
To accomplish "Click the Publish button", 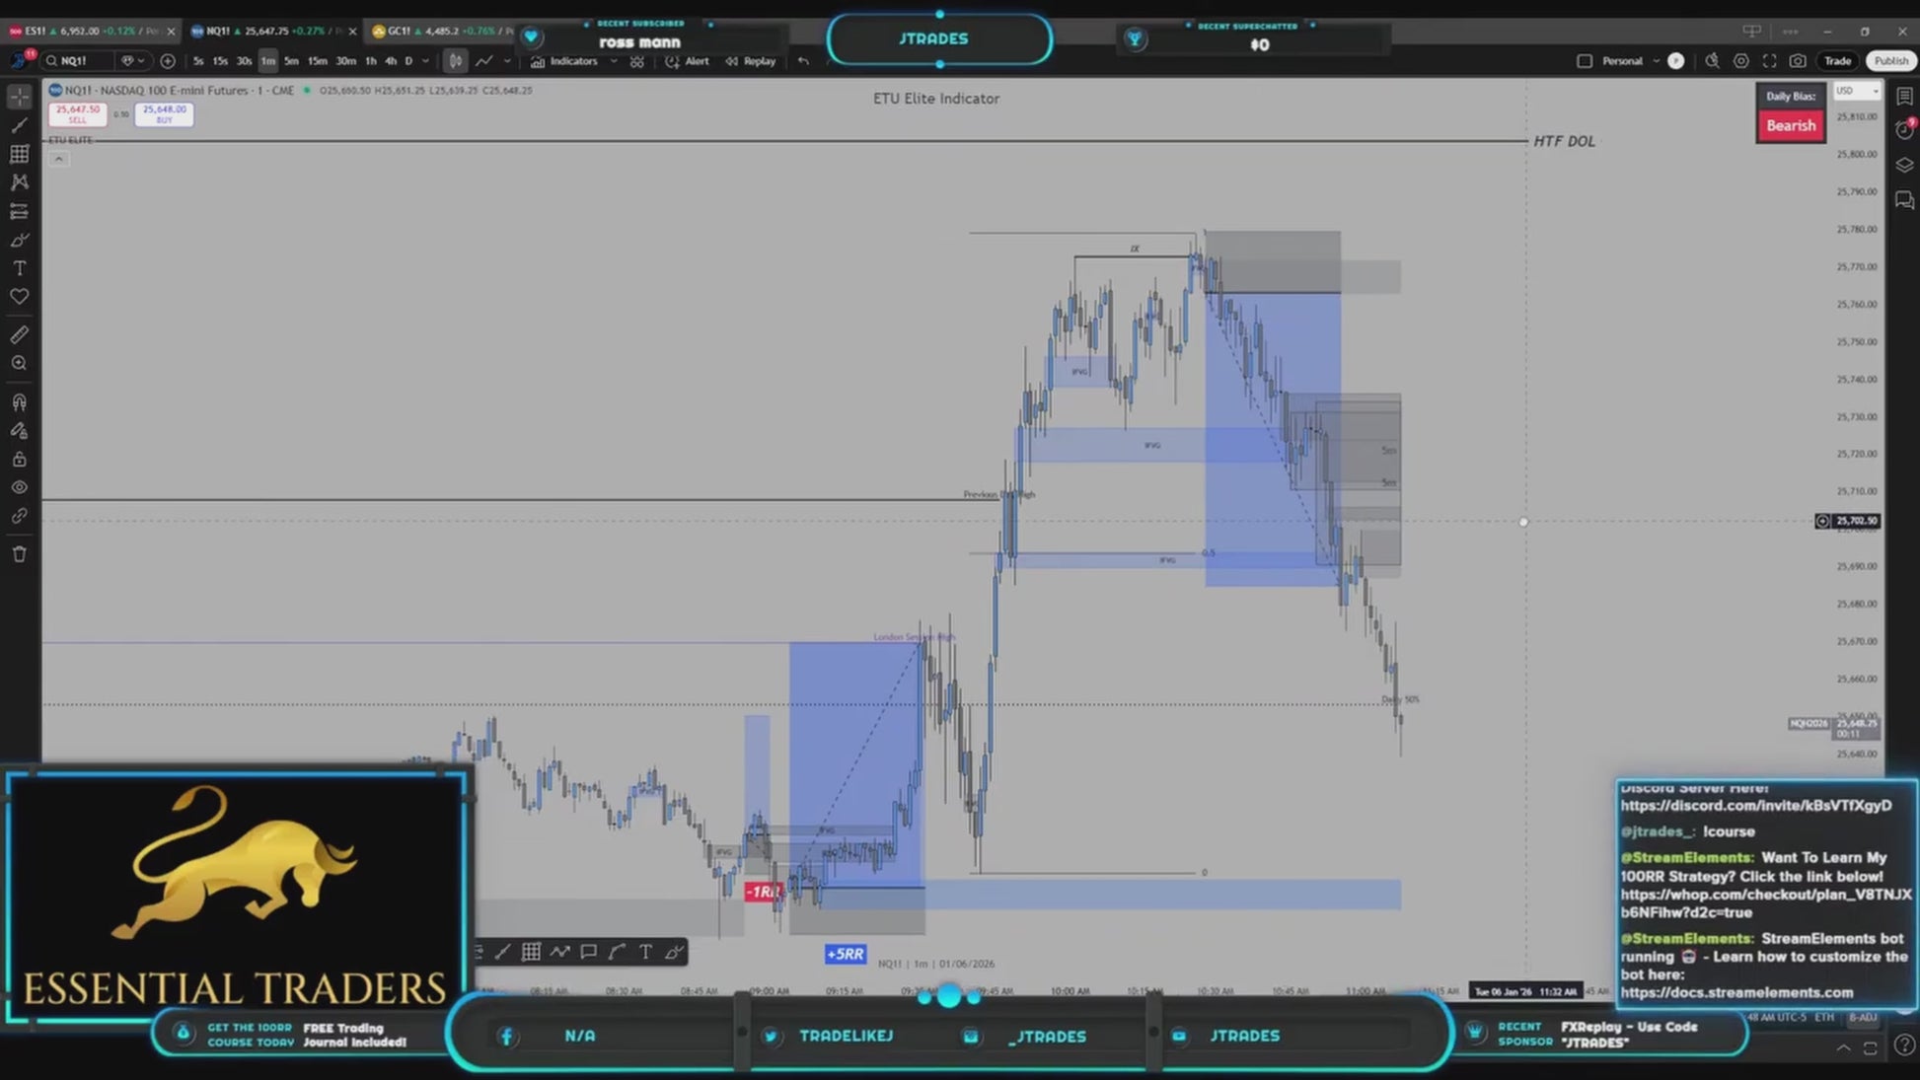I will point(1889,61).
